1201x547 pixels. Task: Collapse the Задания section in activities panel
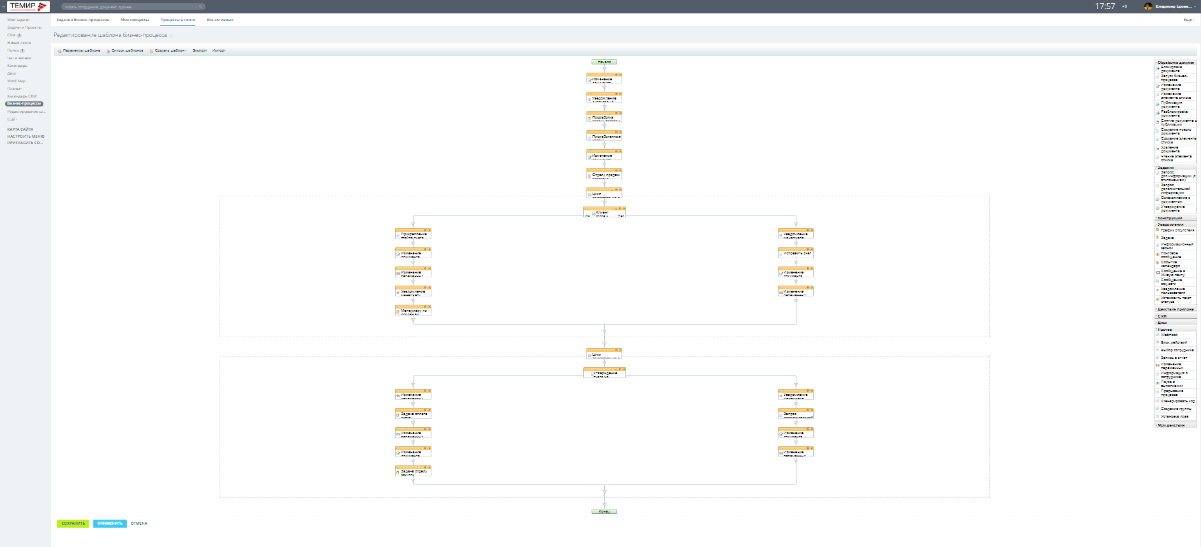(x=1175, y=168)
